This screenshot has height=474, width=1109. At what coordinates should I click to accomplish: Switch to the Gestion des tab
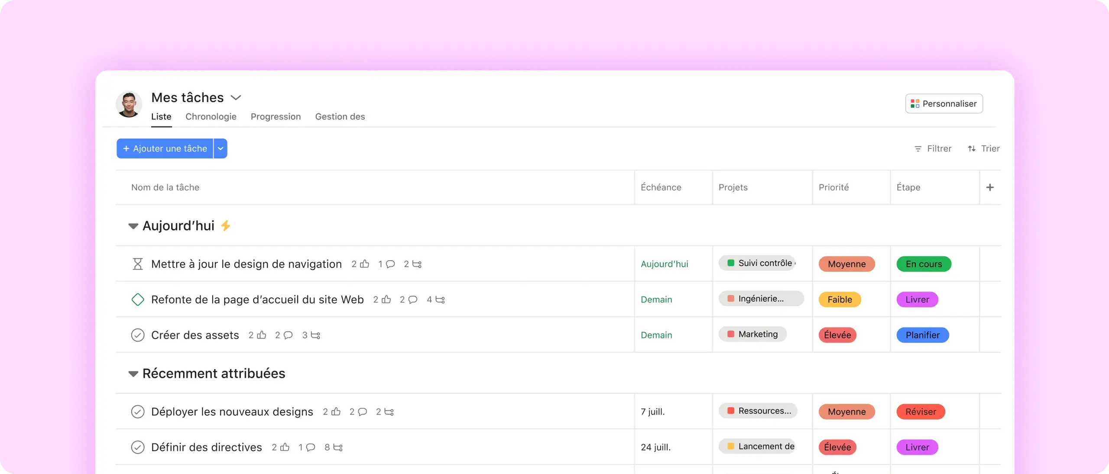coord(340,116)
